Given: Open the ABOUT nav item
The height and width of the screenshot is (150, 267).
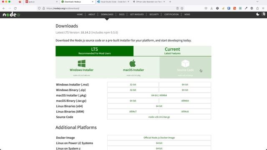Looking at the screenshot, I should (92, 15).
